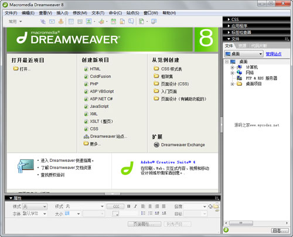Viewport: 293px width, 237px height.
Task: Toggle align right in Properties panel
Action: tap(157, 206)
